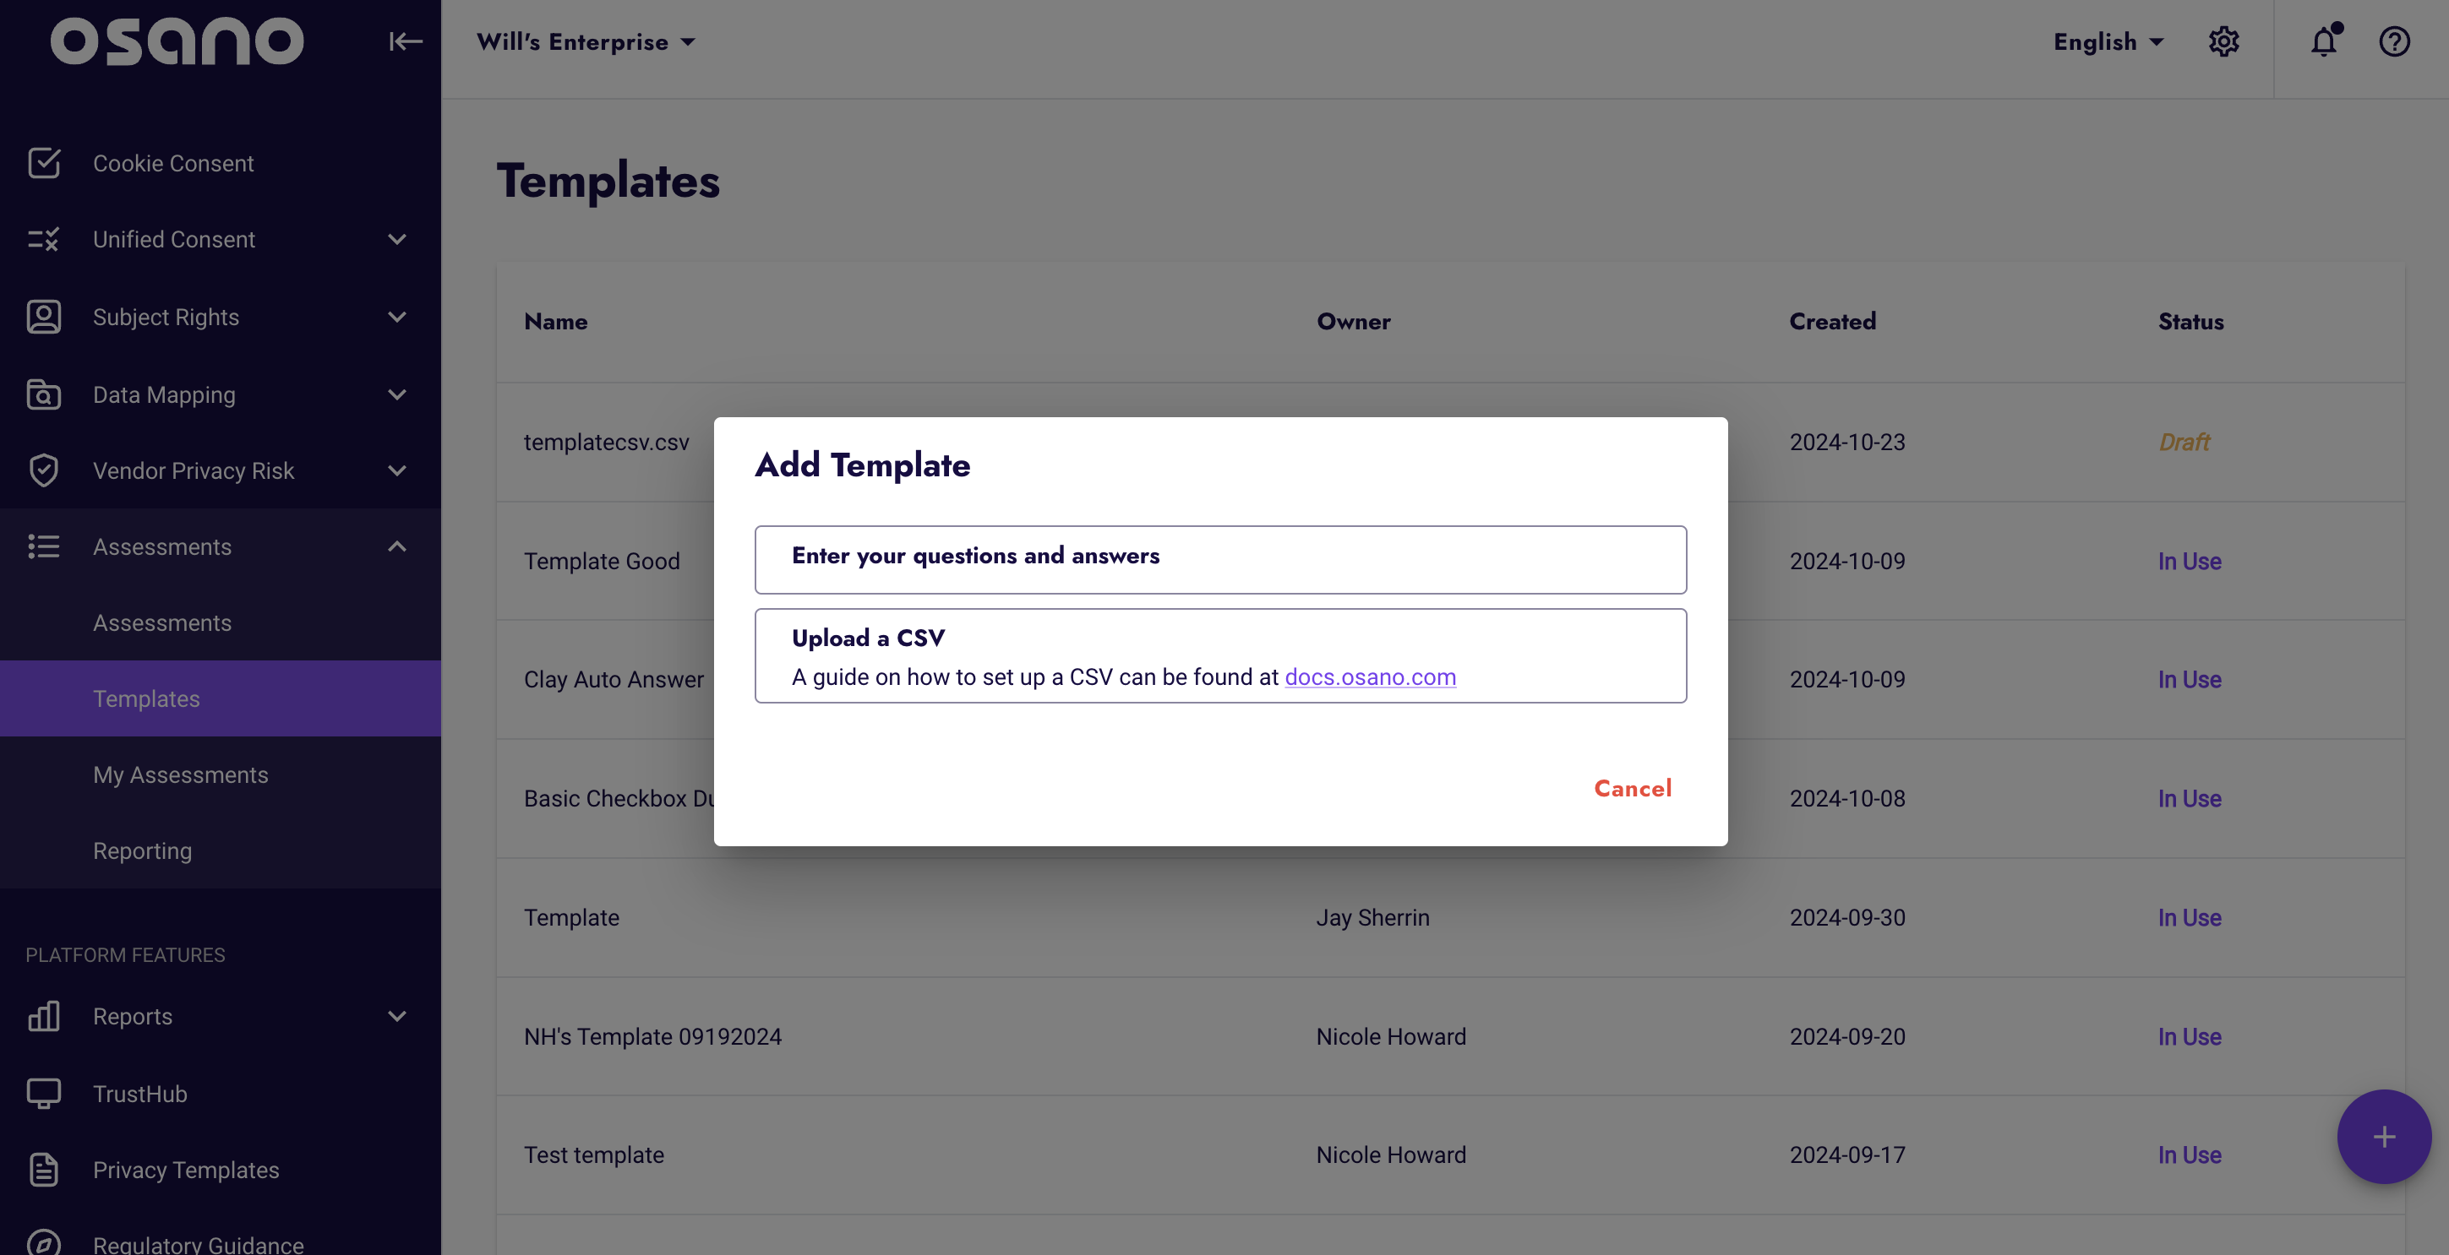2449x1255 pixels.
Task: Click the Cookie Consent icon in sidebar
Action: [x=43, y=161]
